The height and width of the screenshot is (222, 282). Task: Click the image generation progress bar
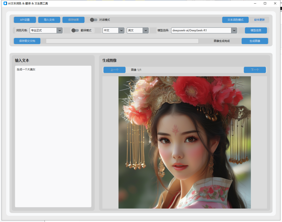point(122,41)
